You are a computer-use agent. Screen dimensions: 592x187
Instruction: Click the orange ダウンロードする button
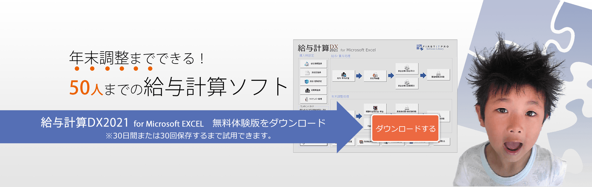click(x=405, y=128)
